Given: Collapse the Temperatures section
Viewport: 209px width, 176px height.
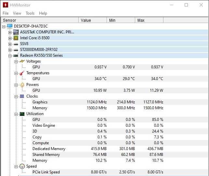Looking at the screenshot, I should click(x=16, y=73).
